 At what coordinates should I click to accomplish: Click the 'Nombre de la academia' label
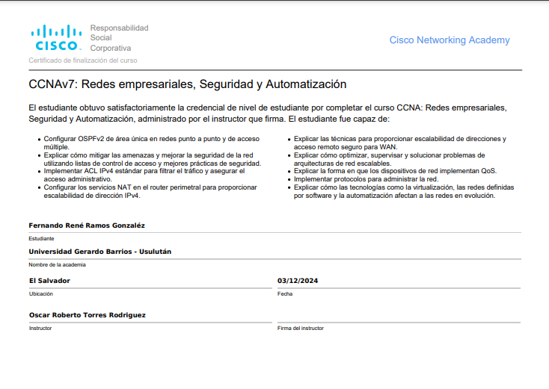click(57, 265)
